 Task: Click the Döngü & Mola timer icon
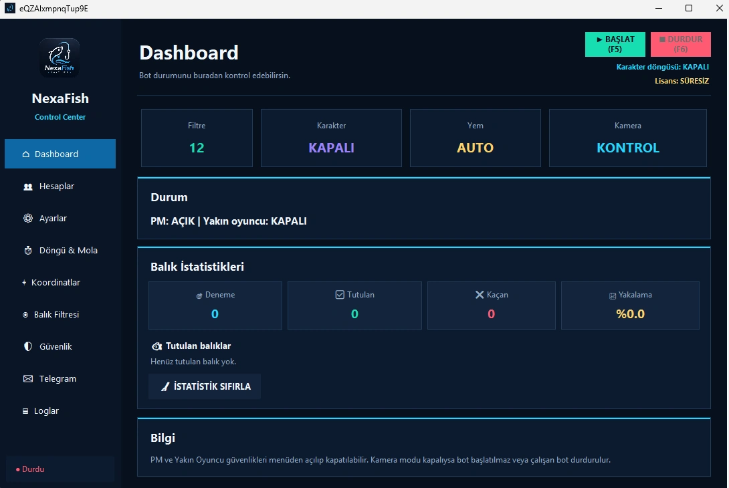pyautogui.click(x=28, y=251)
